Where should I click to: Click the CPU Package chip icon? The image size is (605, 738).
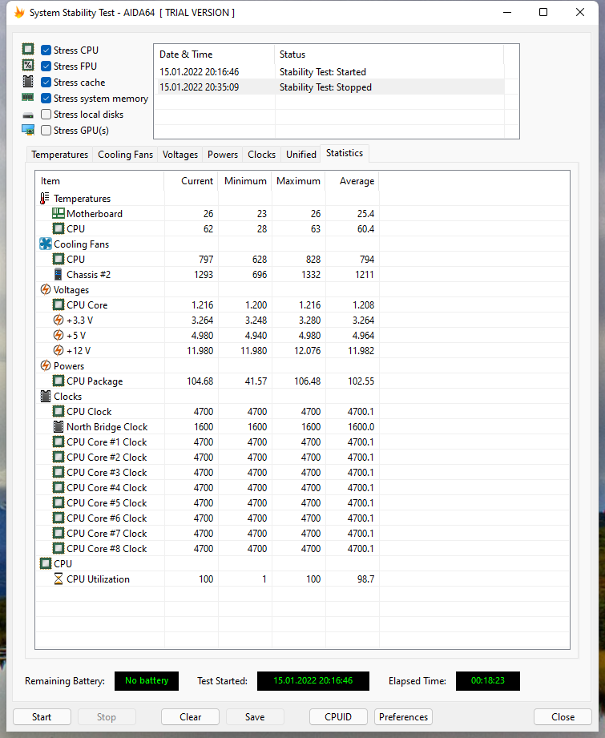pos(58,381)
